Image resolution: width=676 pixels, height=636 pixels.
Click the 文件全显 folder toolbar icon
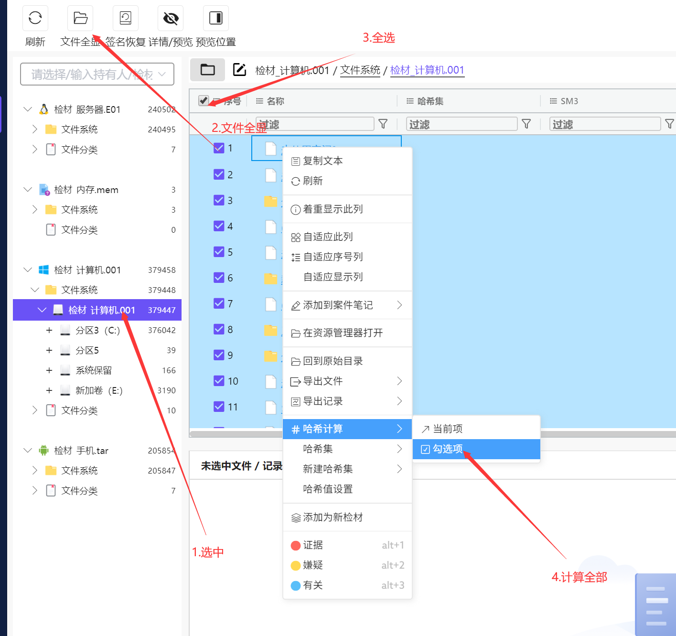[x=80, y=18]
